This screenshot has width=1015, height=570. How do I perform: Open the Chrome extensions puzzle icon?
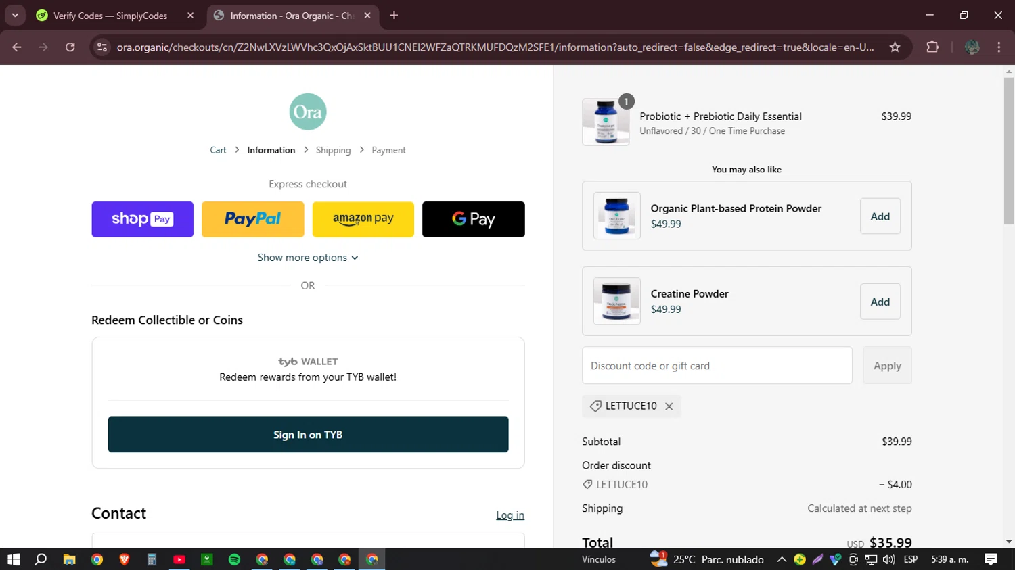coord(932,47)
